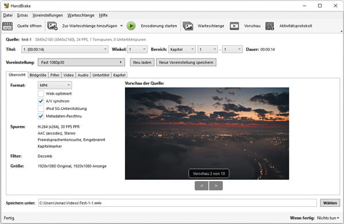Click the Kapitelmarker text
344x224 pixels.
click(x=49, y=146)
